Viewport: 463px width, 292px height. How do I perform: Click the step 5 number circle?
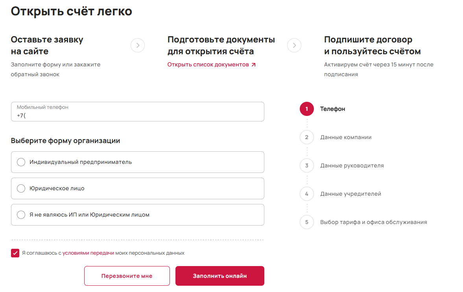[x=307, y=222]
